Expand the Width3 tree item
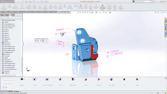Screen dimensions: 167x94 tap(1, 22)
